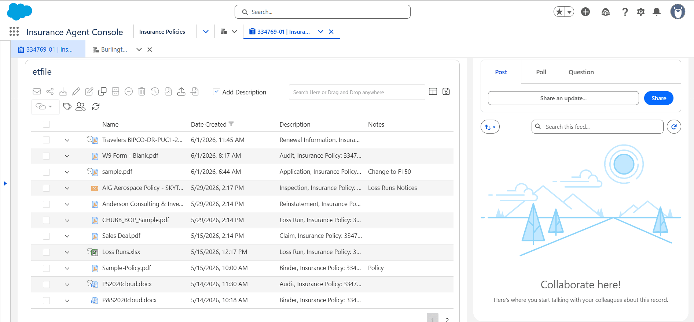Viewport: 694px width, 322px height.
Task: Close the Burlingt... subtab
Action: coord(150,49)
